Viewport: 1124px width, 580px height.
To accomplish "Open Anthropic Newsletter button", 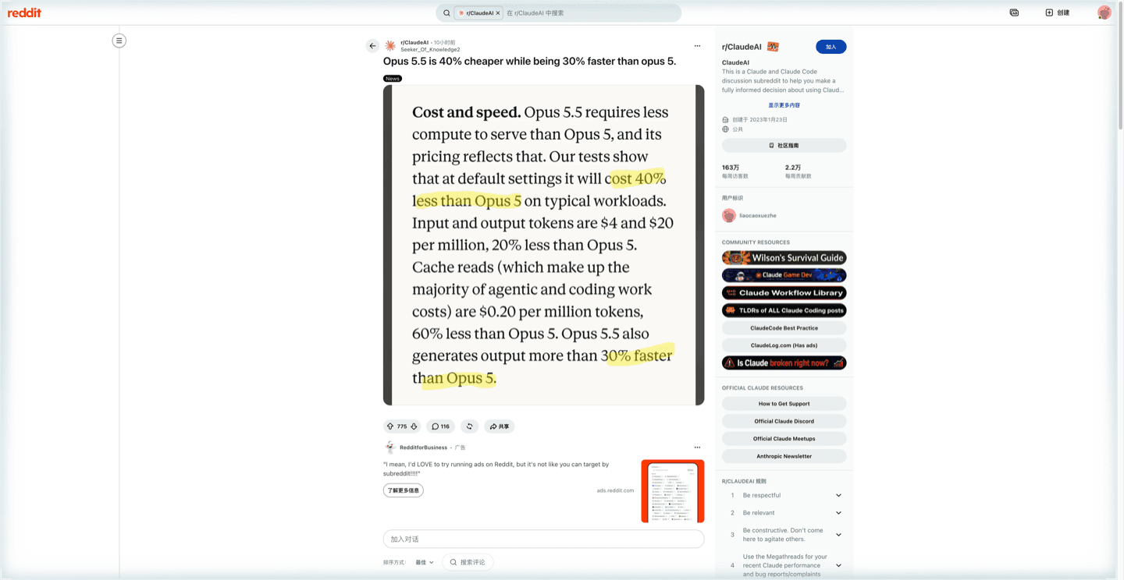I will (784, 456).
